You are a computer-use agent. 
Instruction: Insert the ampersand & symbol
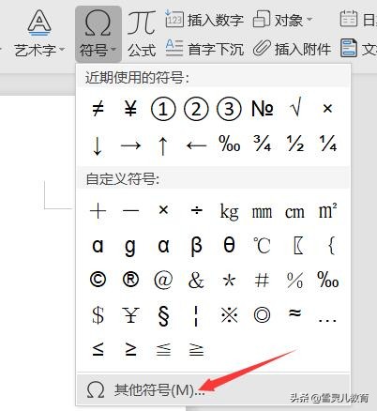(x=196, y=280)
